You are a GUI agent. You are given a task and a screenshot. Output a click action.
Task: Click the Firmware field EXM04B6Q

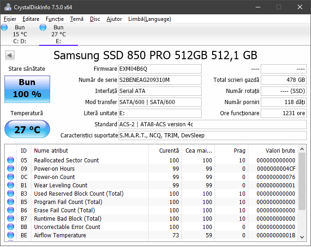160,69
